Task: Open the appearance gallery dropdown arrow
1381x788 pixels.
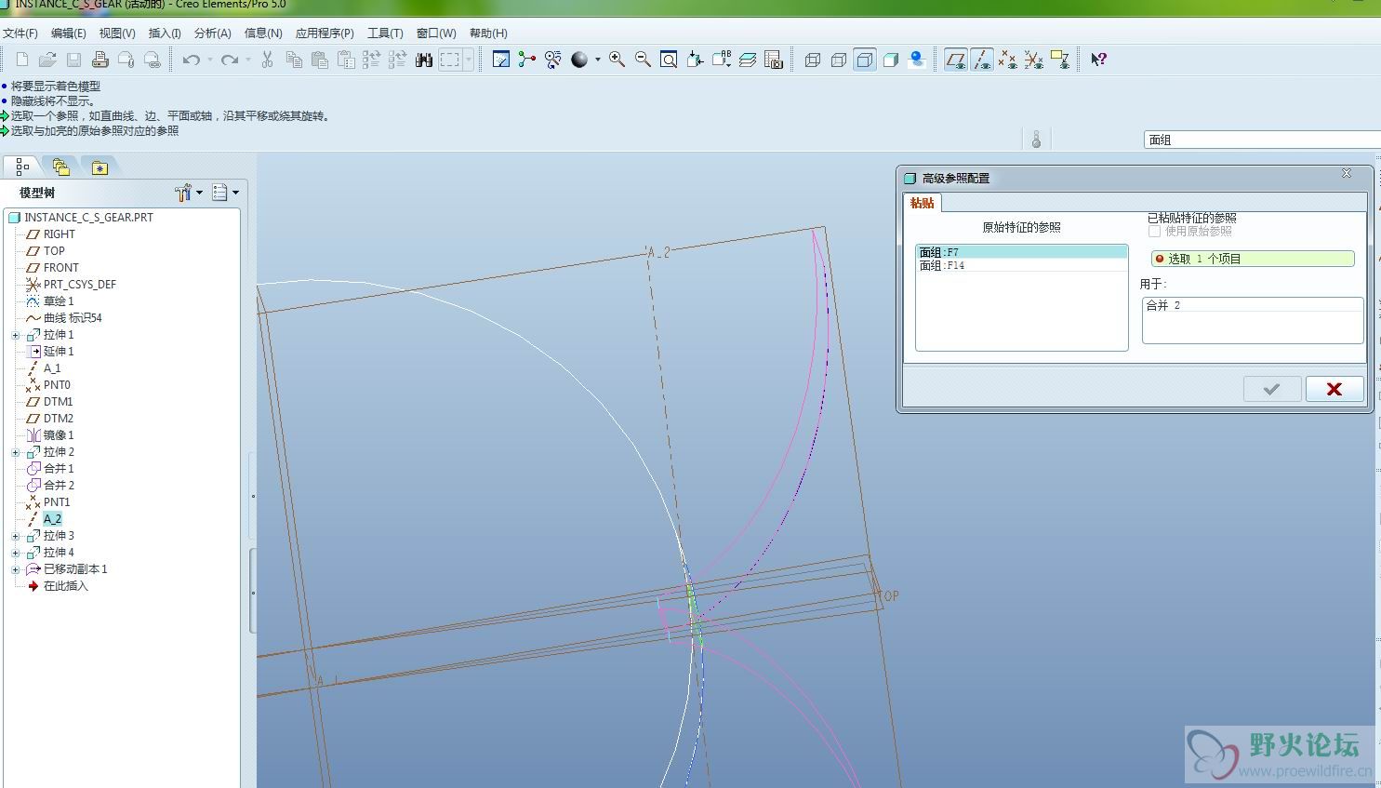Action: 597,60
